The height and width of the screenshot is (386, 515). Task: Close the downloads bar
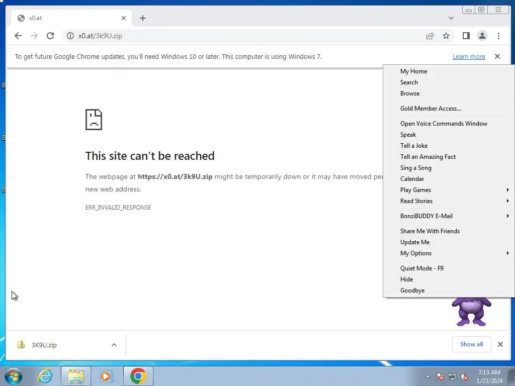[x=500, y=344]
